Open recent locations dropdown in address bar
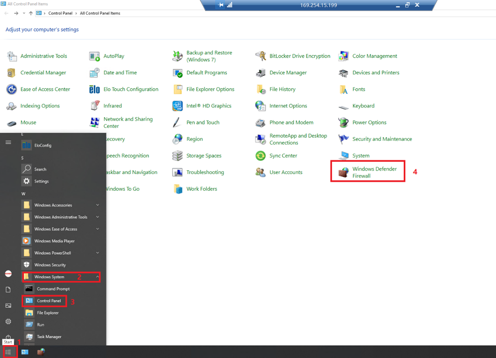Image resolution: width=496 pixels, height=358 pixels. 24,13
